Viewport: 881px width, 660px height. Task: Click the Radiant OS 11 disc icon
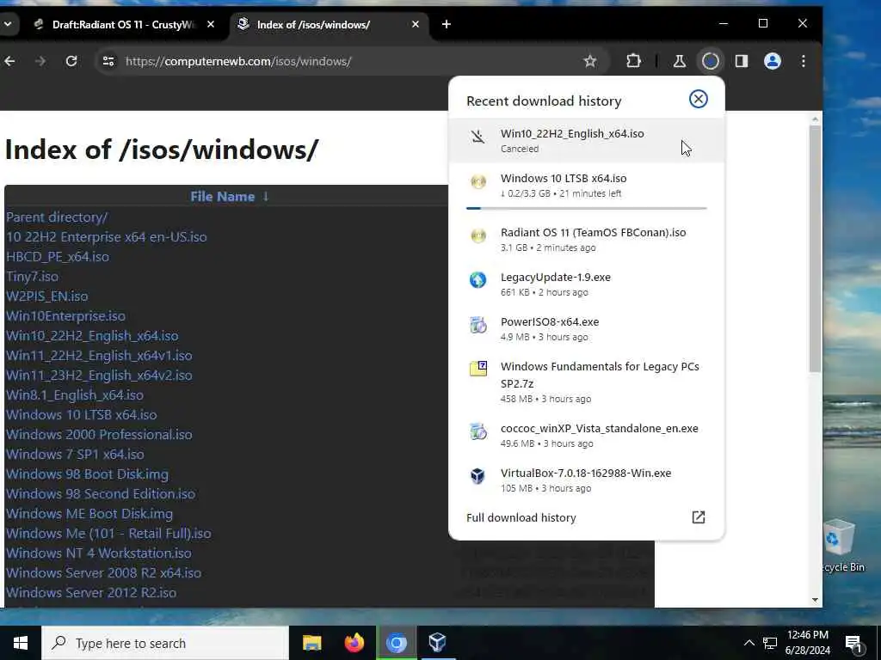coord(478,235)
